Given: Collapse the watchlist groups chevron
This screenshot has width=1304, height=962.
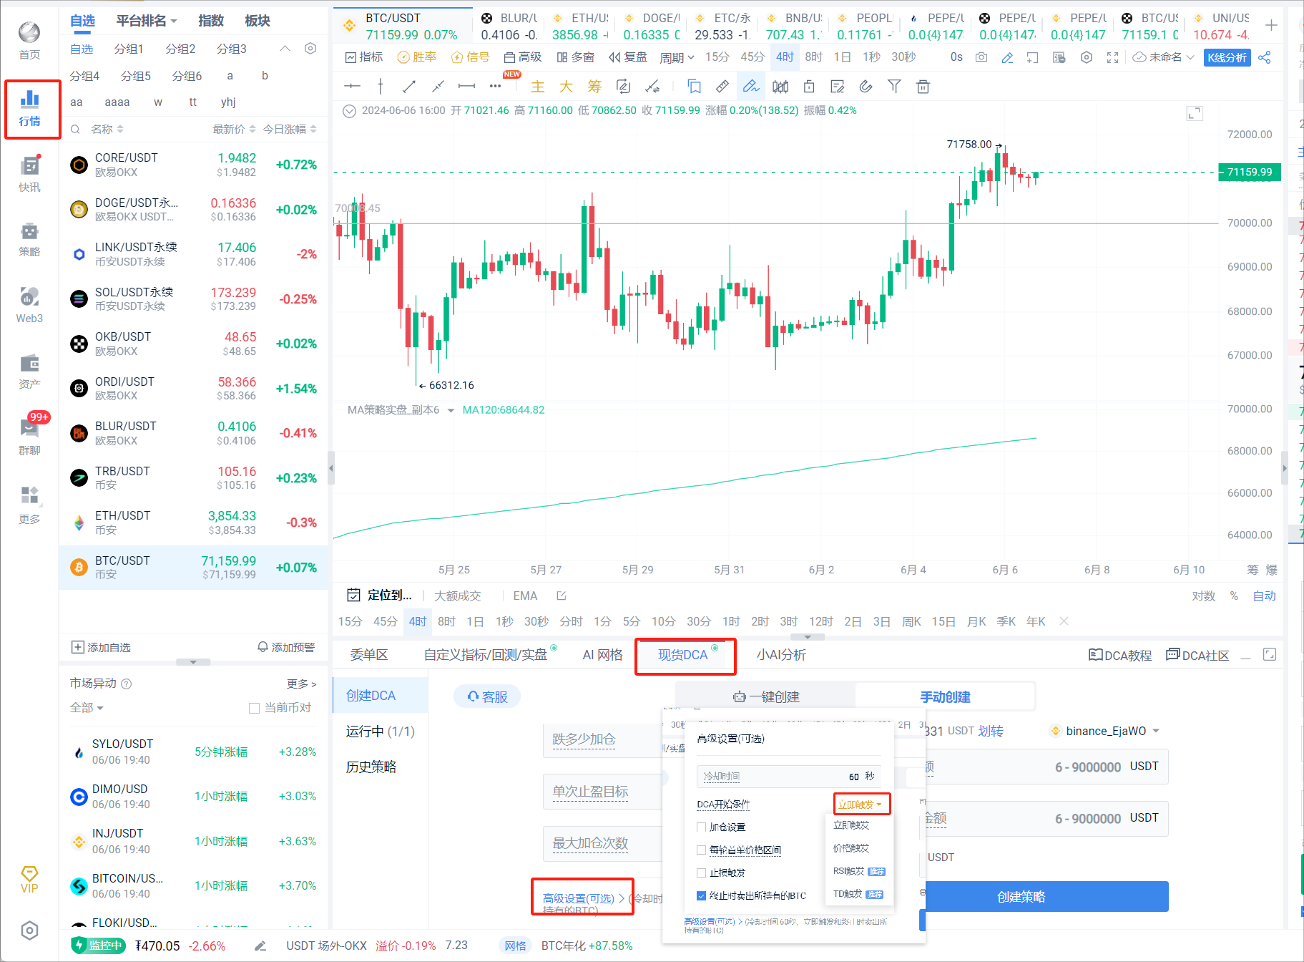Looking at the screenshot, I should (285, 49).
